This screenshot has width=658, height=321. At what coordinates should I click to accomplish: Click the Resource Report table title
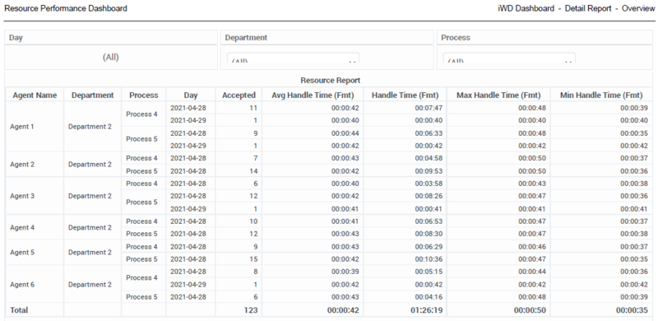(331, 80)
